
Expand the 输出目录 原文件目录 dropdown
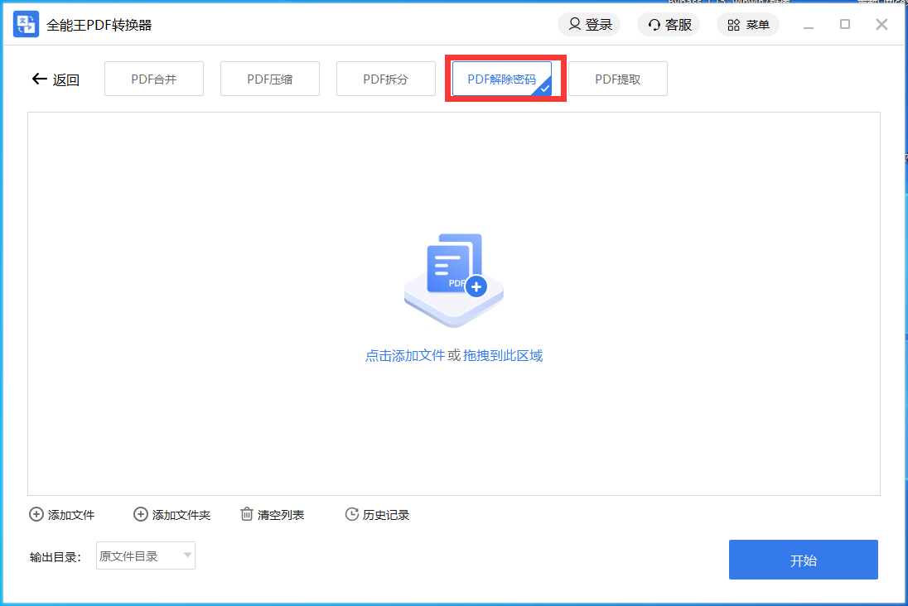point(145,555)
